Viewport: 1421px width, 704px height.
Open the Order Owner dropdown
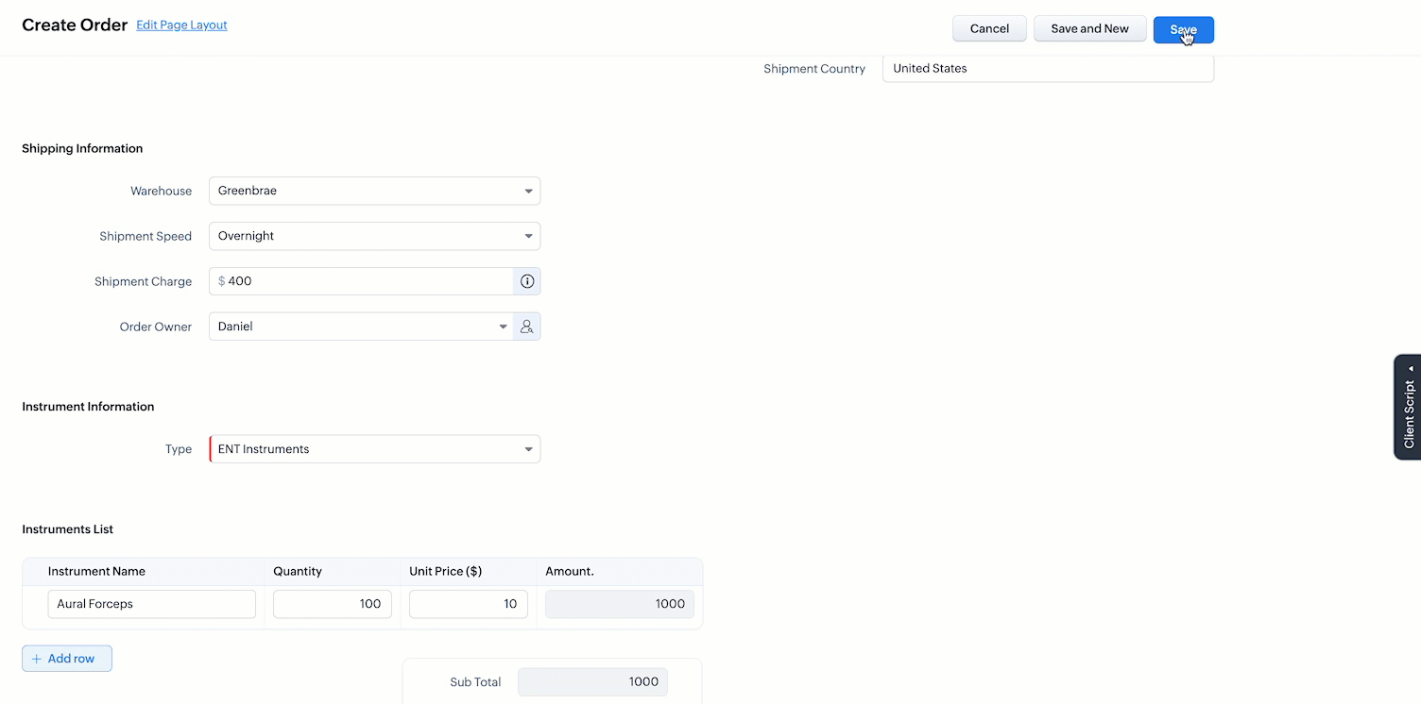click(361, 327)
